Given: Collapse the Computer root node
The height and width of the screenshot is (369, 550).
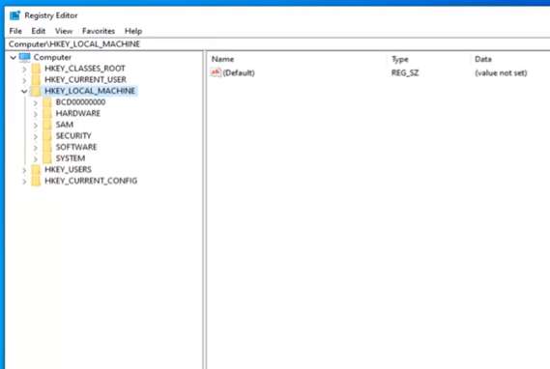Looking at the screenshot, I should click(13, 57).
